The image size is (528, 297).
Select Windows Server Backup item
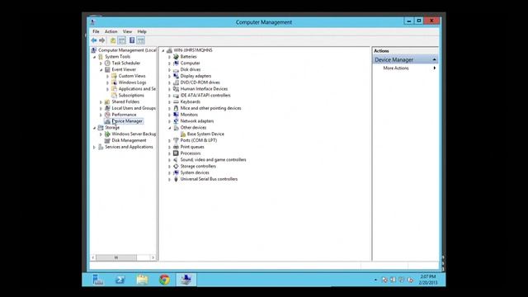[x=134, y=134]
